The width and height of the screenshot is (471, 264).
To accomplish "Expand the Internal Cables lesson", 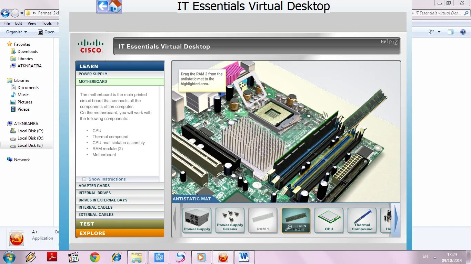I will [120, 207].
